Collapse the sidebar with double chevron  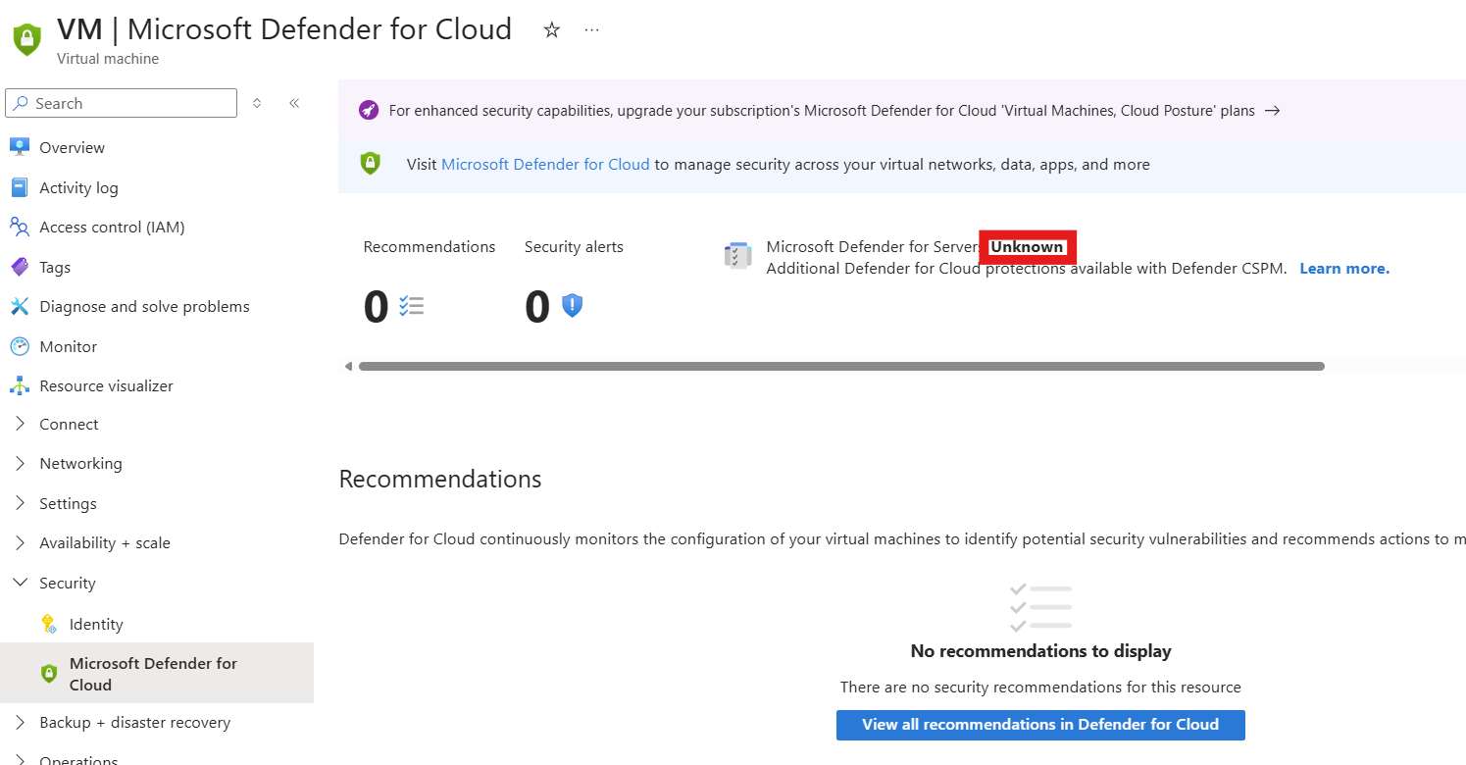(x=294, y=103)
